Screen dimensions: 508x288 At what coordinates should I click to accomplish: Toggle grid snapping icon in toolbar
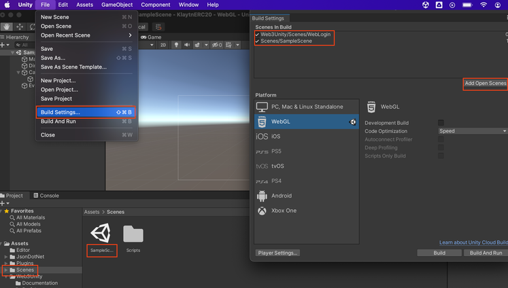(x=158, y=27)
